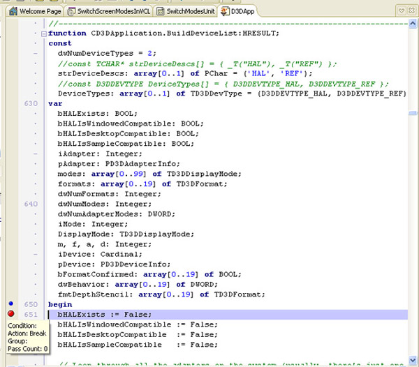Click the 'var' keyword line

pos(55,103)
